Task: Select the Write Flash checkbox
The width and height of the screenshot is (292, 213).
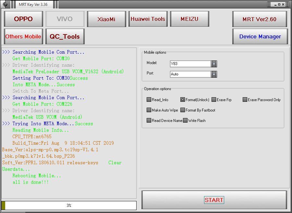Action: [185, 121]
